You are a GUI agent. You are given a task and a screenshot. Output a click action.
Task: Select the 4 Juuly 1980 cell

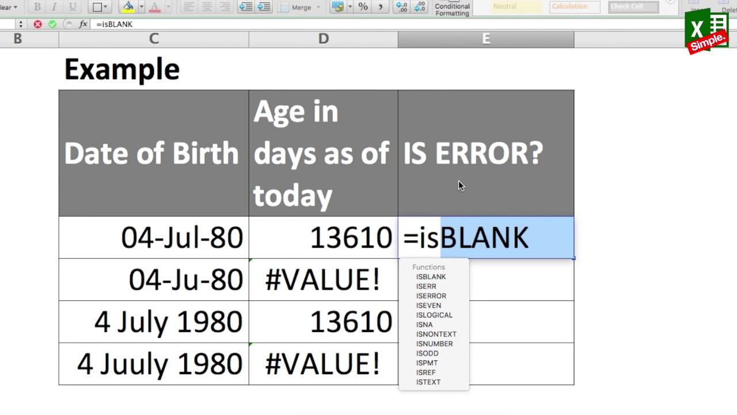(x=154, y=364)
